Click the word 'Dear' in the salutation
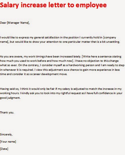Viewport: 125px width, 155px height. (x=3, y=23)
